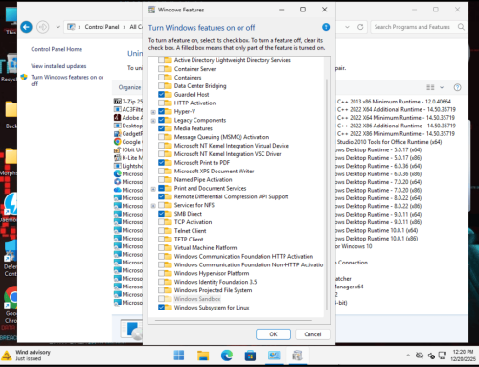Uncheck Windows Subsystem for Linux
The width and height of the screenshot is (479, 367).
click(x=161, y=308)
